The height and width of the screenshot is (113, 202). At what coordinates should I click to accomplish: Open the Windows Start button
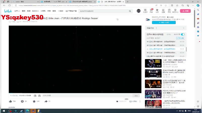click(4, 111)
